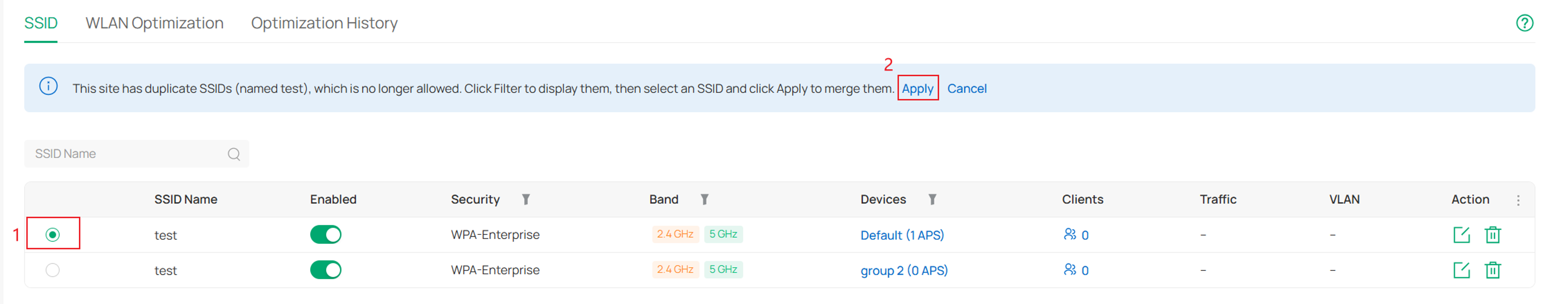Click the 5 GHz tag in group 2 row
The image size is (1552, 304).
pyautogui.click(x=723, y=270)
